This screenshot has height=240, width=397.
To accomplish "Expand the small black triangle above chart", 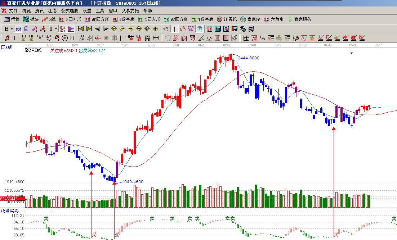I will click(x=352, y=53).
